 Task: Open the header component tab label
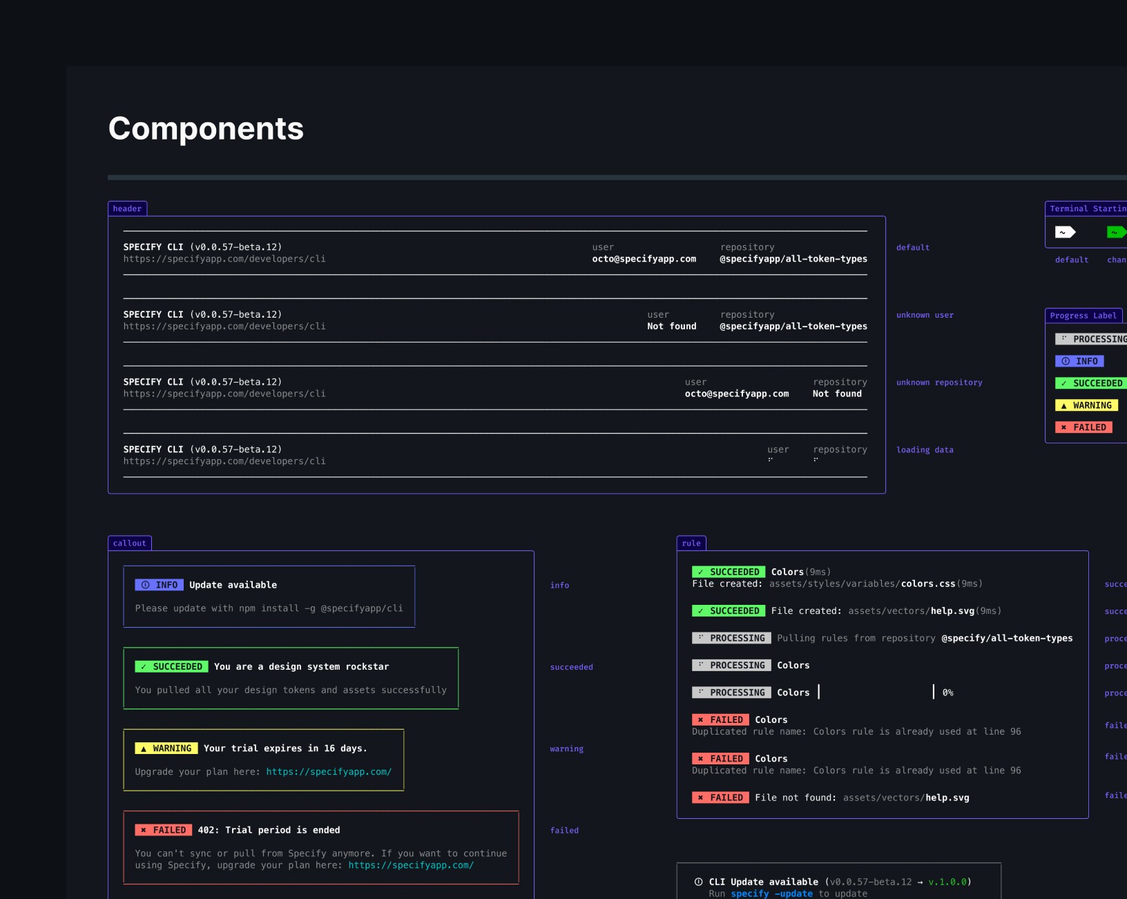click(128, 209)
